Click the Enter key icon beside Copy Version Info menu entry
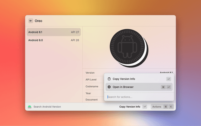The image size is (201, 126). 169,79
